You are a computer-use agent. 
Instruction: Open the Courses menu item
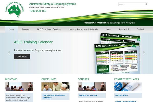tap(25, 29)
